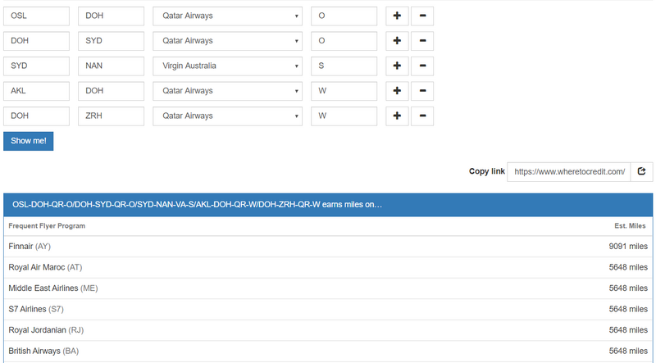Click the Show me! button

(x=29, y=141)
